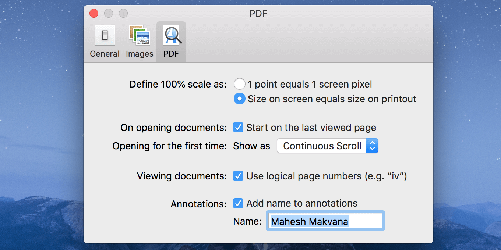Open the Continuous Scroll dropdown
This screenshot has height=250, width=501.
(322, 146)
